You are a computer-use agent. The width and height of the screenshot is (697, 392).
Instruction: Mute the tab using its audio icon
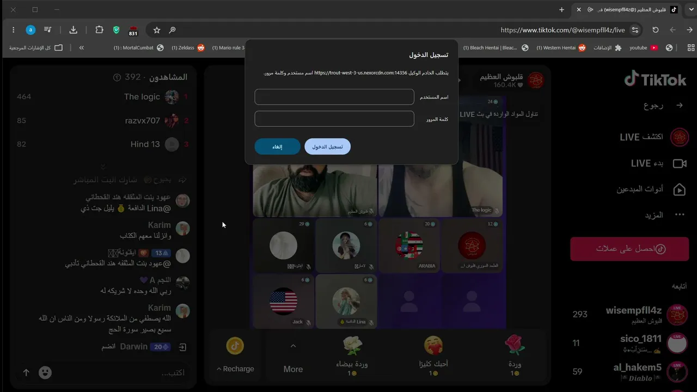591,9
